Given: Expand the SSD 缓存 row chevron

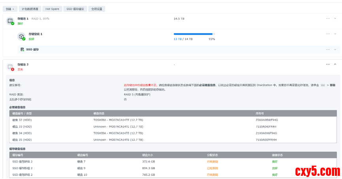Looking at the screenshot, I should [x=335, y=50].
